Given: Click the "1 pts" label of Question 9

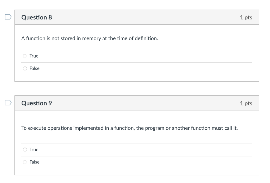Looking at the screenshot, I should click(246, 103).
